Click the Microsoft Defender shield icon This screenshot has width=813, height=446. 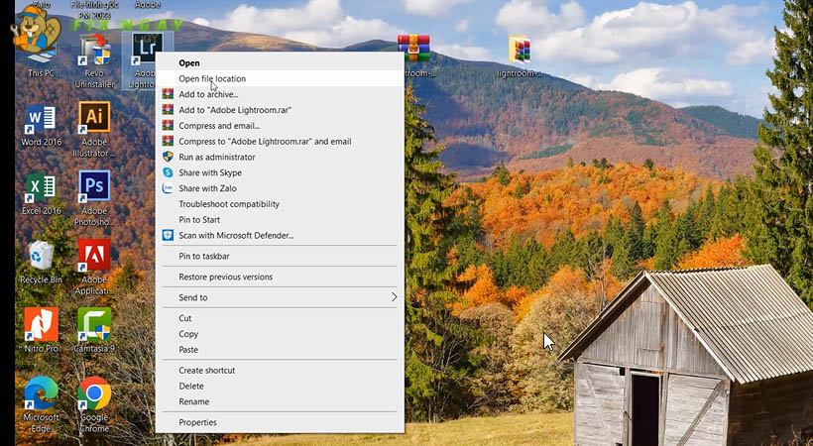tap(168, 235)
